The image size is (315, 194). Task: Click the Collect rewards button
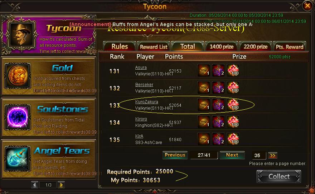279,176
